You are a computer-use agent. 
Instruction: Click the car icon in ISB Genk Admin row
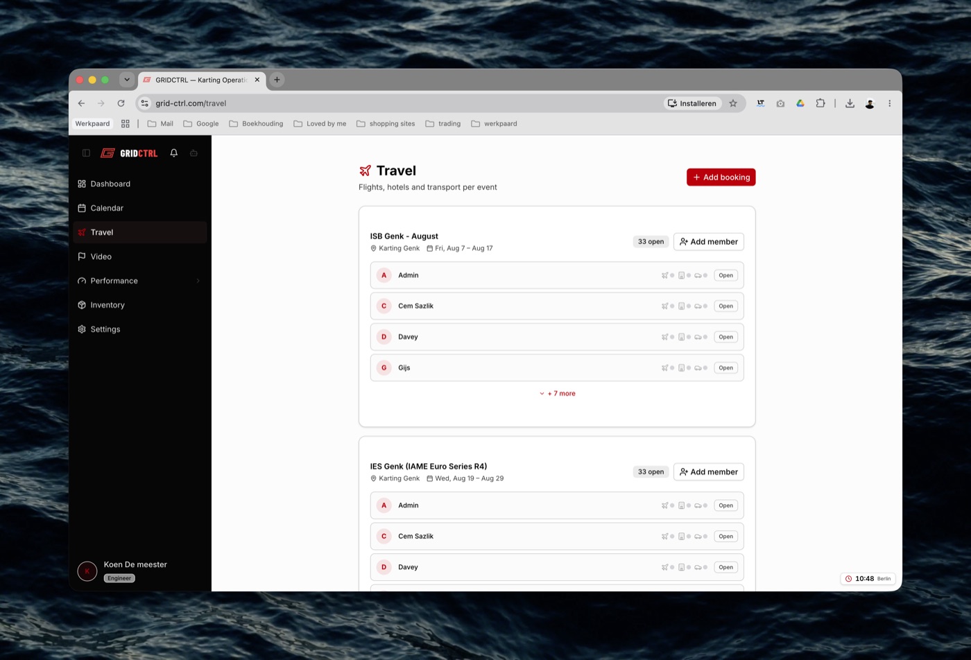(698, 275)
